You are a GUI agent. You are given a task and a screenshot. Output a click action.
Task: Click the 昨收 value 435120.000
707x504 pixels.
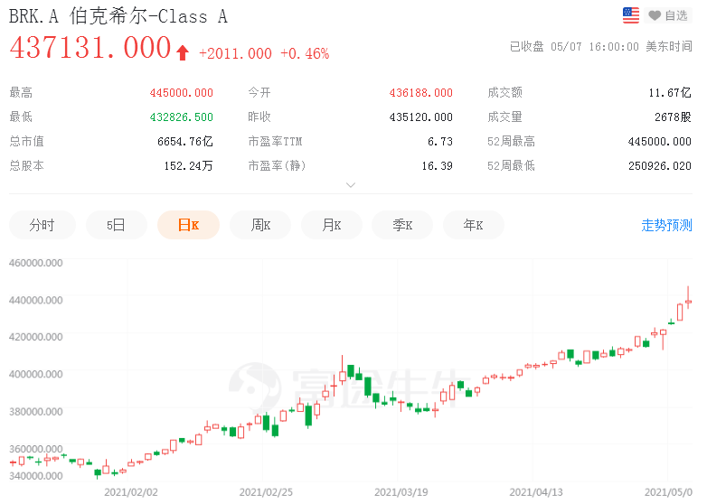coord(421,117)
